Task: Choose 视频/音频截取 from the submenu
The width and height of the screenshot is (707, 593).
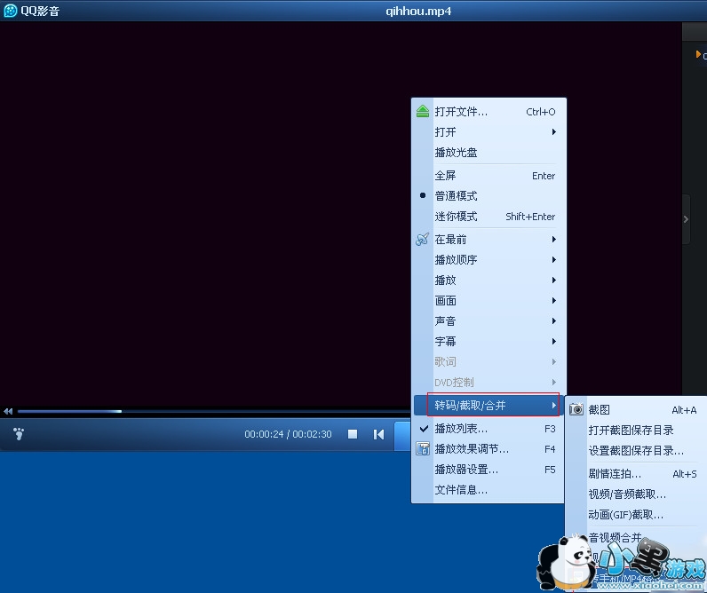Action: (627, 494)
